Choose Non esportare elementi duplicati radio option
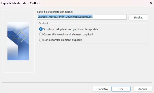Screen dimensions: 154x93 click(x=41, y=40)
